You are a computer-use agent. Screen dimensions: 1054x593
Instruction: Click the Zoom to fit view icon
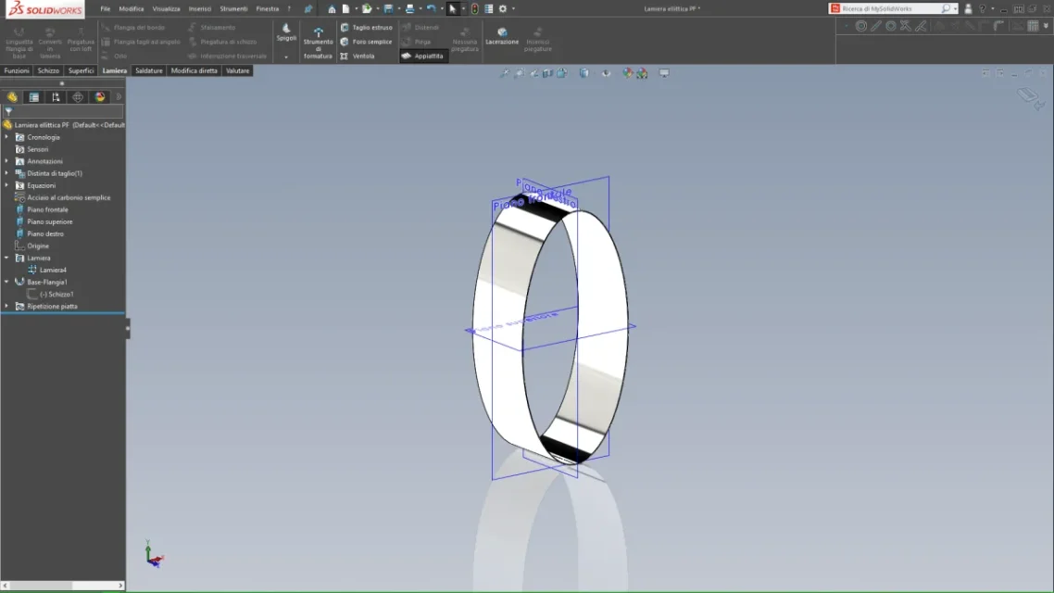pos(505,72)
